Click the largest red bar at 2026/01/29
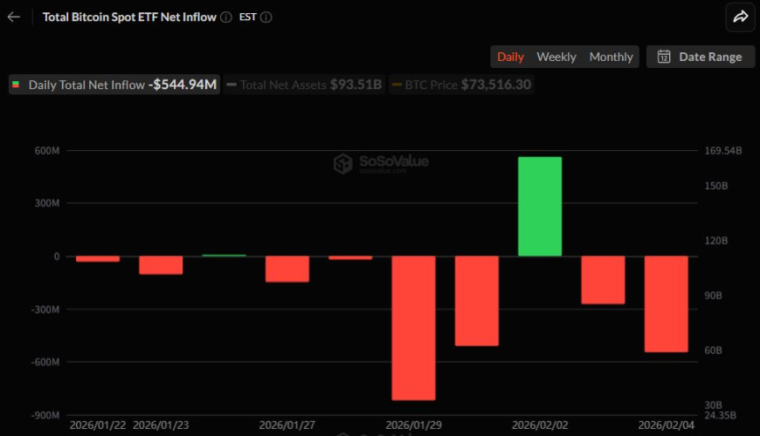The image size is (760, 436). coord(414,327)
